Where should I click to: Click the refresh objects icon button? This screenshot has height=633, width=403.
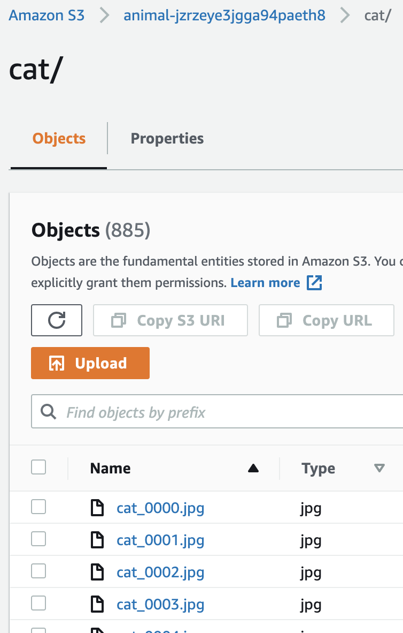(x=57, y=320)
